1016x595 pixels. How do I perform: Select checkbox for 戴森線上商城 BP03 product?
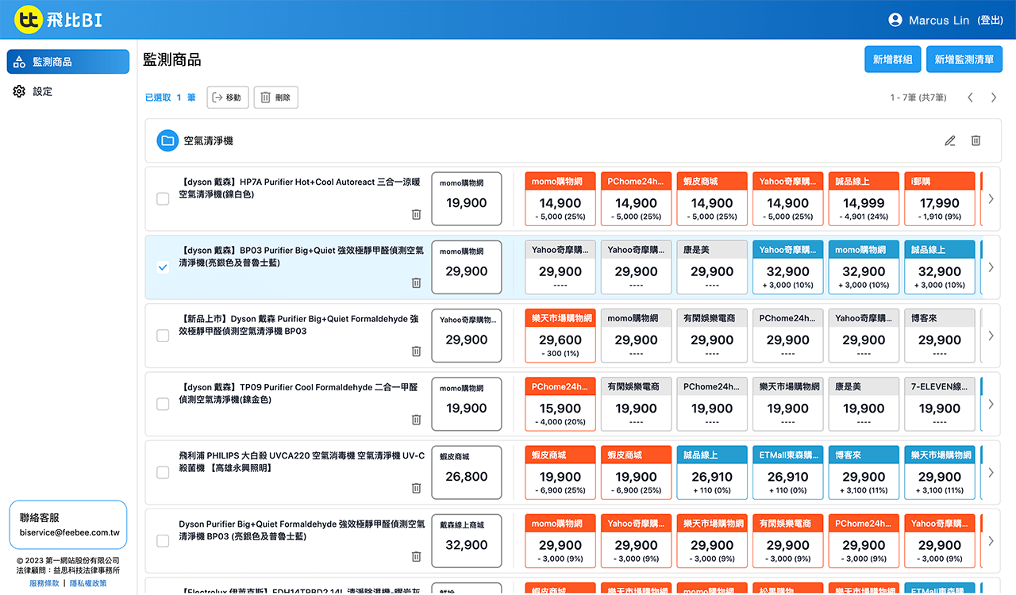pyautogui.click(x=163, y=541)
